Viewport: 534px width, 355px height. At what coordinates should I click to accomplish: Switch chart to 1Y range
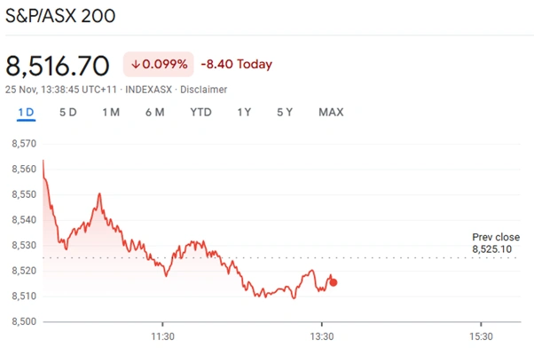tap(244, 113)
